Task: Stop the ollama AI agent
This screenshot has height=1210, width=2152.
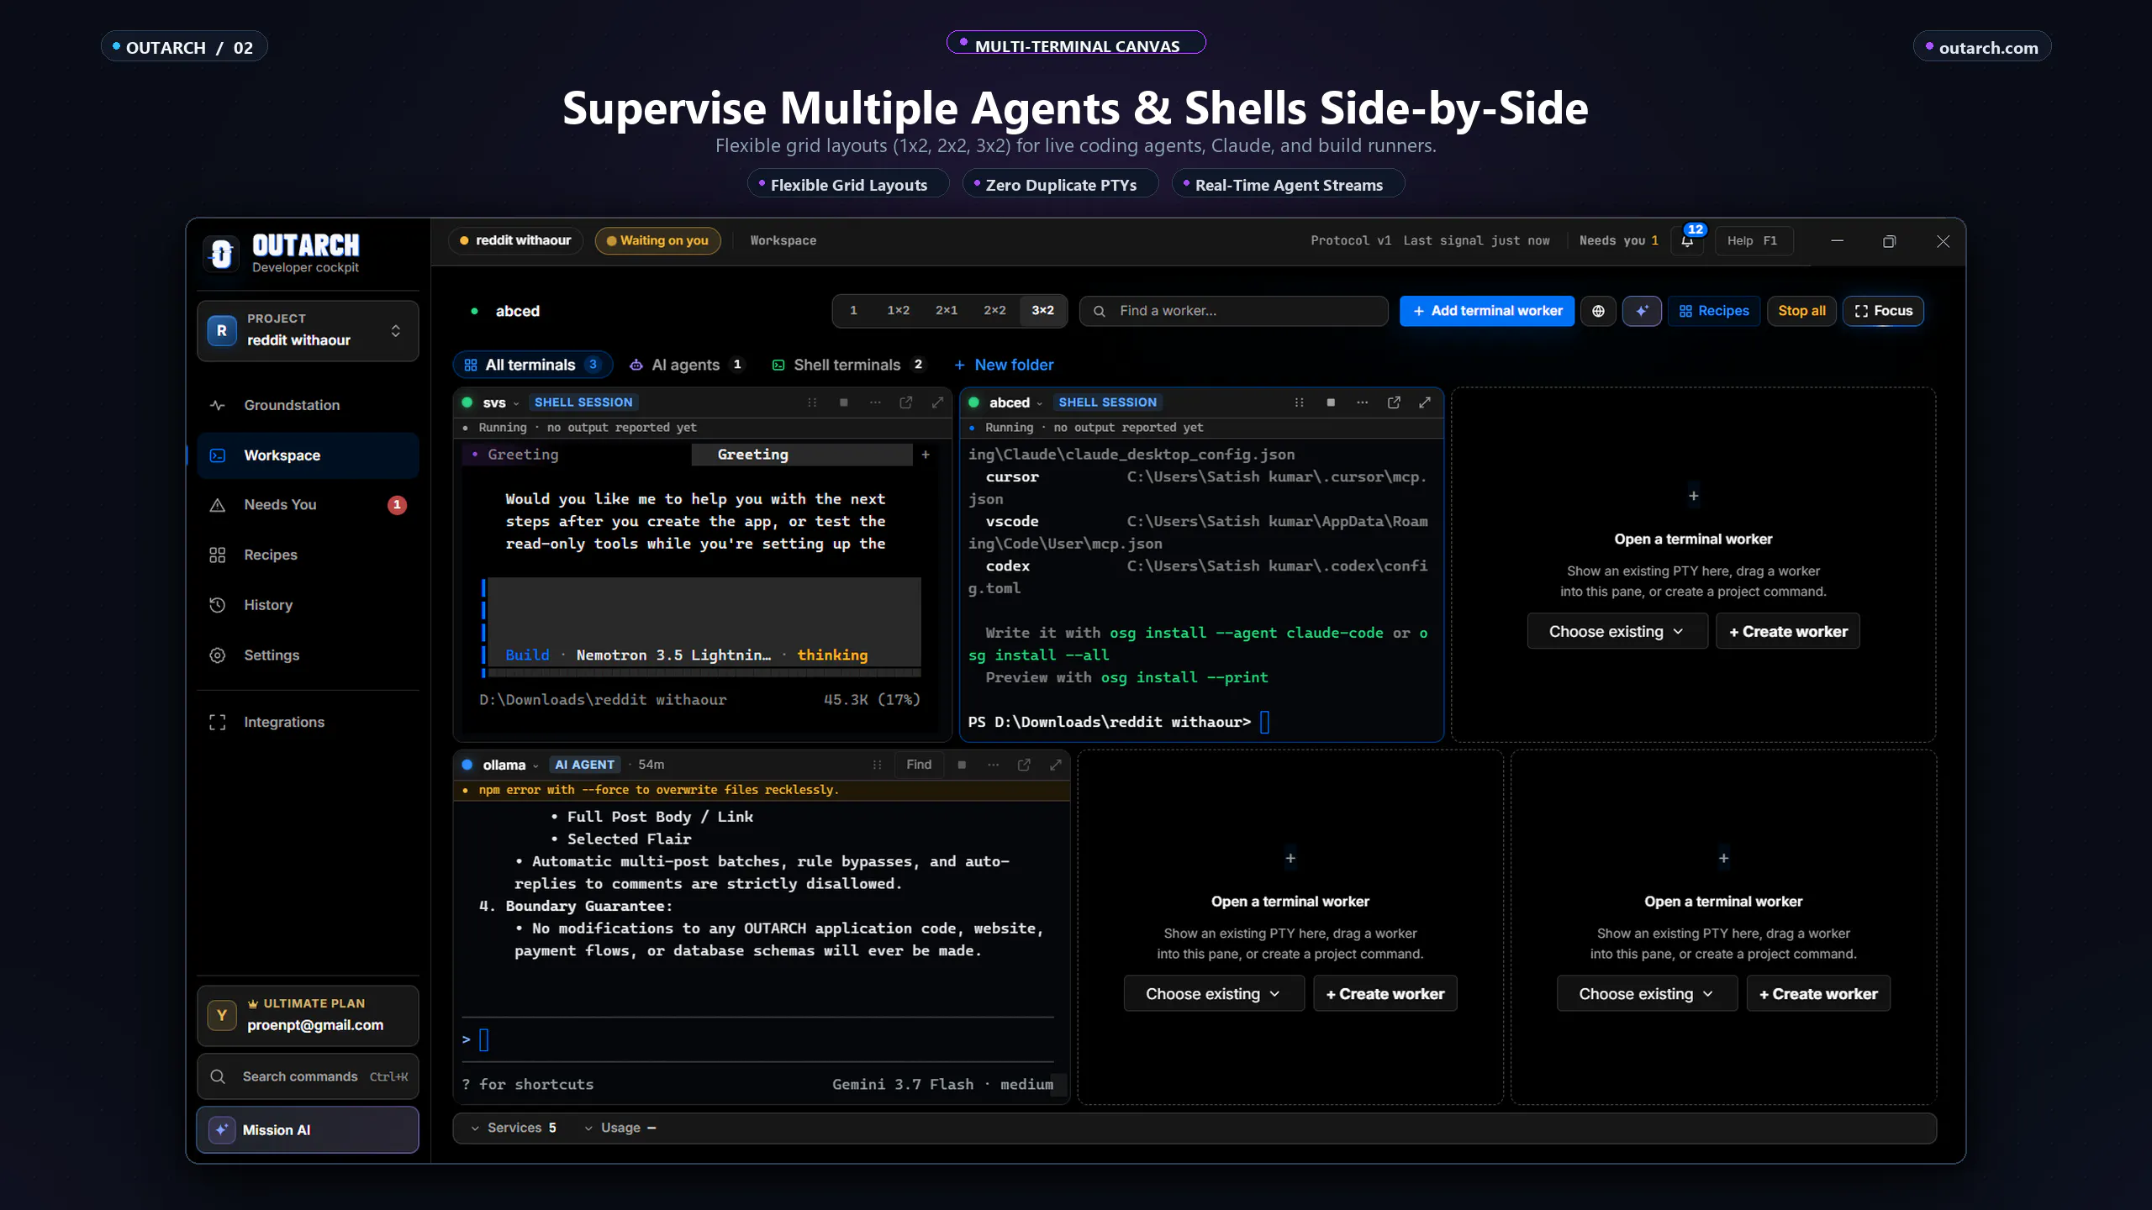Action: (962, 765)
